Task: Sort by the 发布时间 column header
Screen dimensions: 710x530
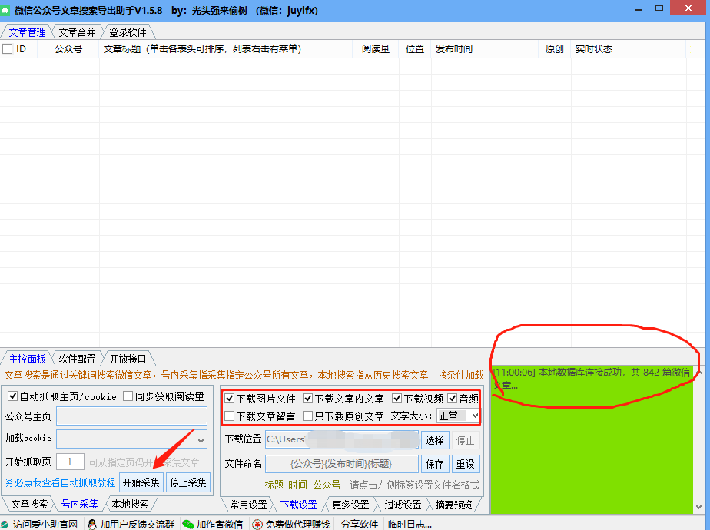Action: click(485, 49)
